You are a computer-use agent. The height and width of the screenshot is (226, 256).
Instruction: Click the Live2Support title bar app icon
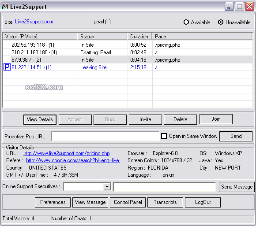pos(5,7)
